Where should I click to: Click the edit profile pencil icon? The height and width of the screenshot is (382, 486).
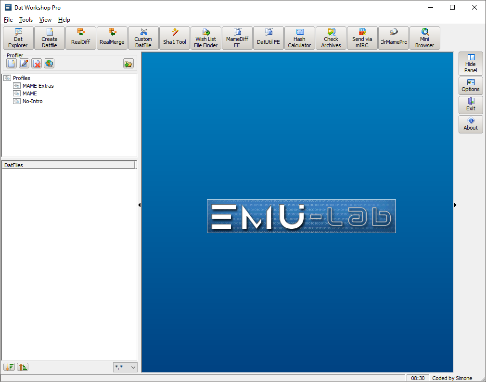24,63
